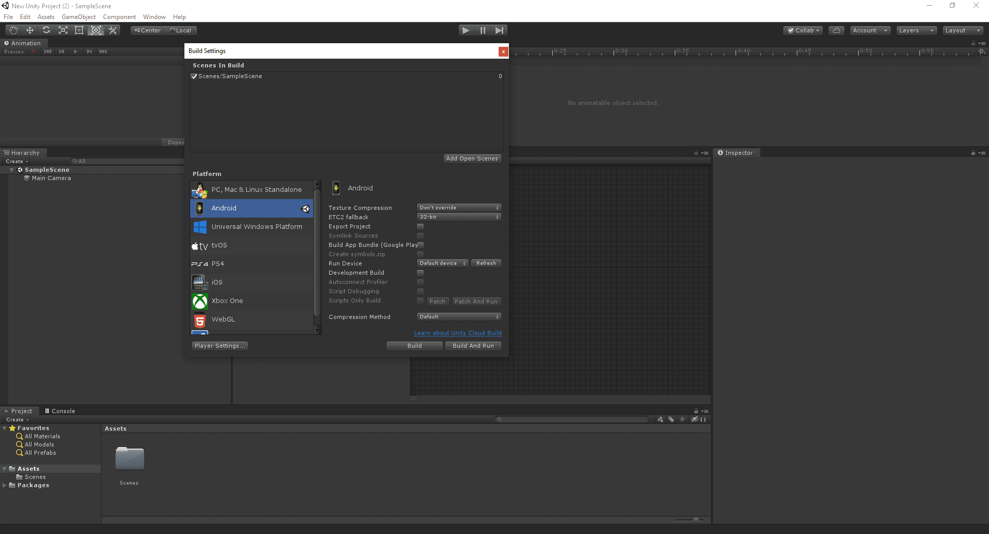Open ETC2 fallback dropdown
989x534 pixels.
click(x=459, y=217)
